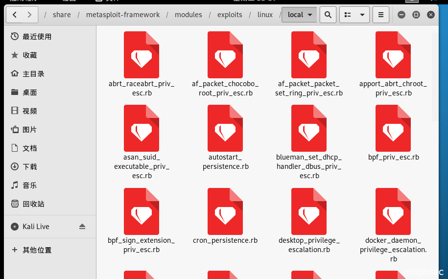Open the hamburger menu button
Screen dimensions: 448x279
(x=381, y=15)
